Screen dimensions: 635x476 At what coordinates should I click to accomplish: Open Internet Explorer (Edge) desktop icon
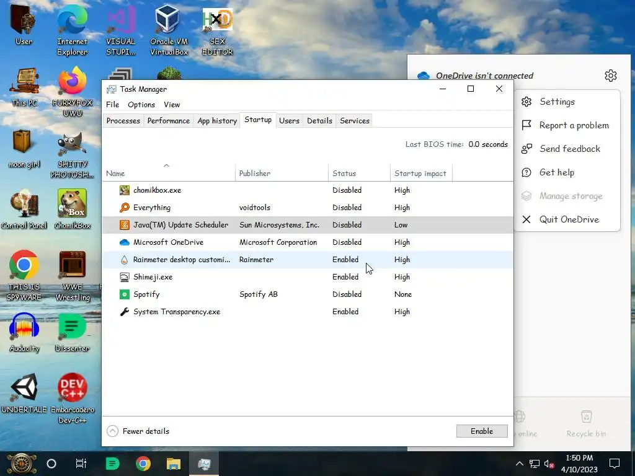pos(72,29)
